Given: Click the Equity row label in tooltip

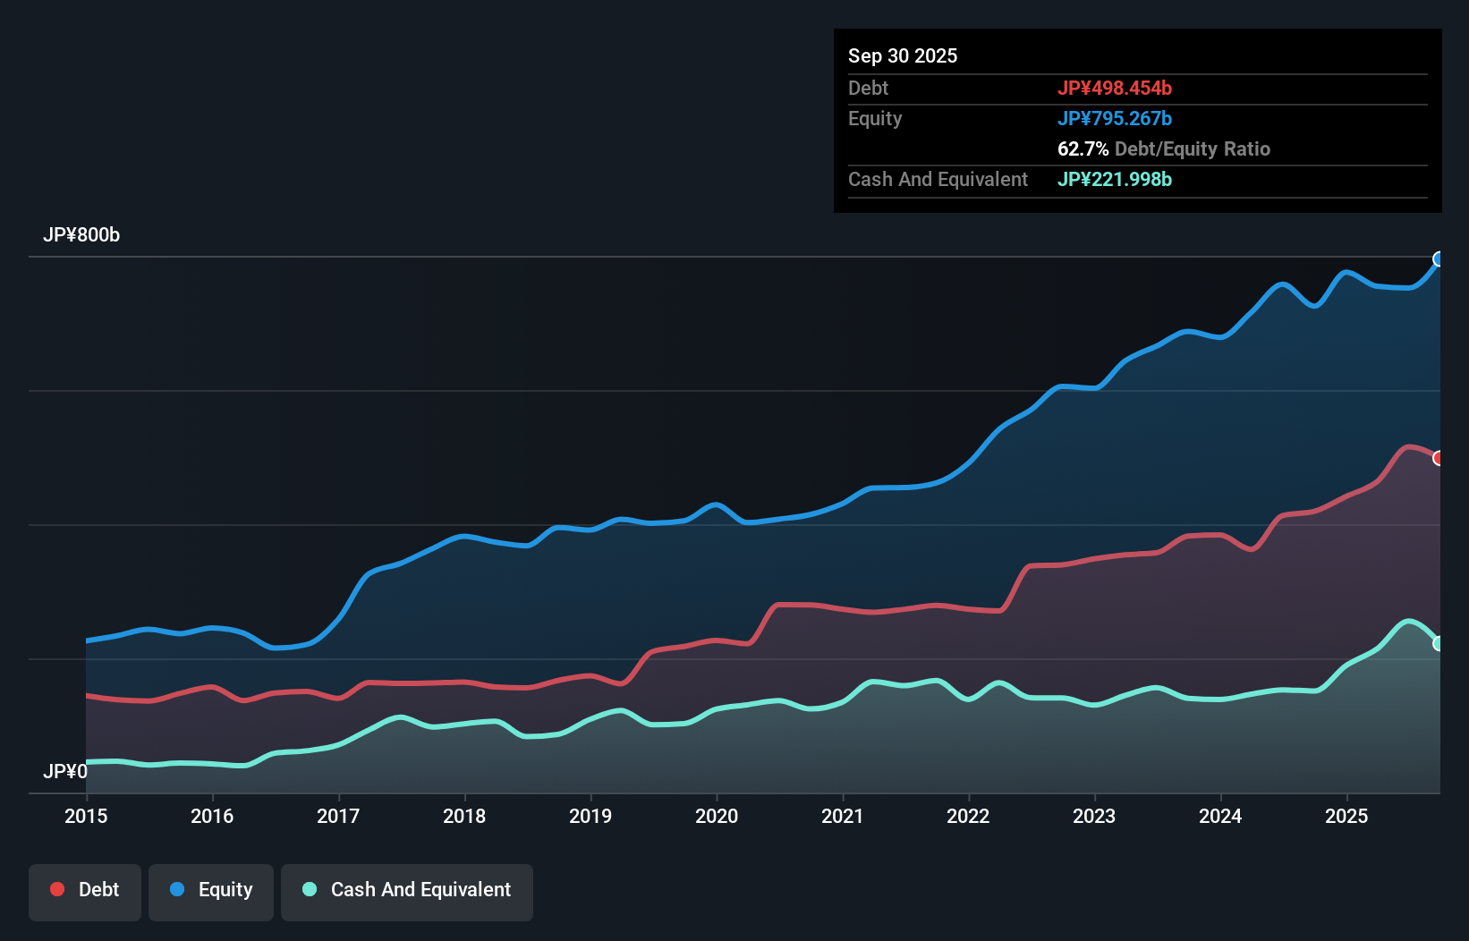Looking at the screenshot, I should (x=875, y=118).
